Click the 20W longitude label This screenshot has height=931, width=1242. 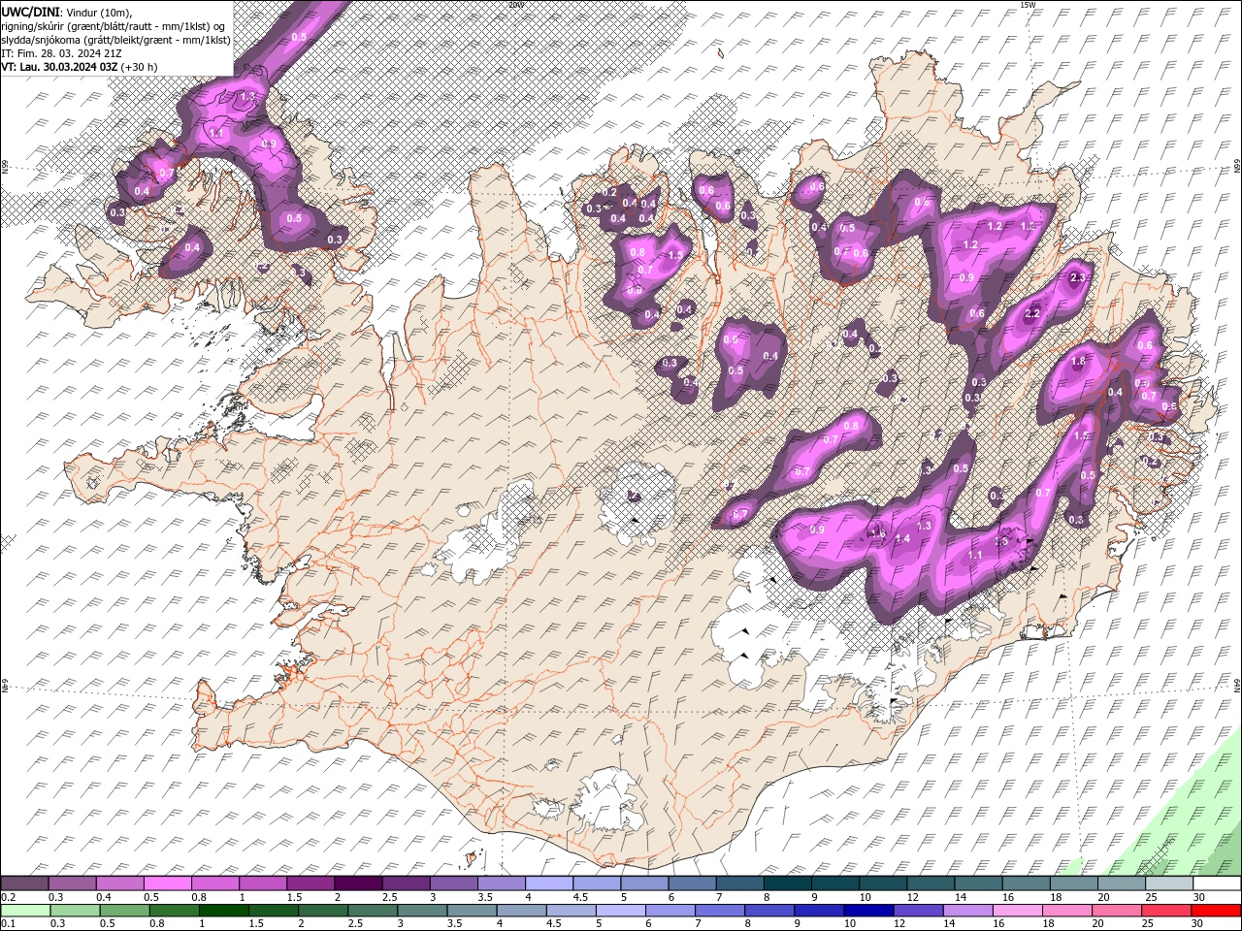tap(516, 5)
